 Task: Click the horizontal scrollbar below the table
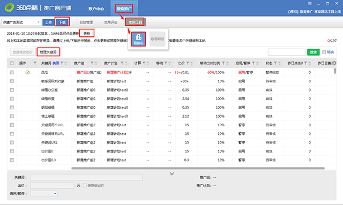coord(198,168)
